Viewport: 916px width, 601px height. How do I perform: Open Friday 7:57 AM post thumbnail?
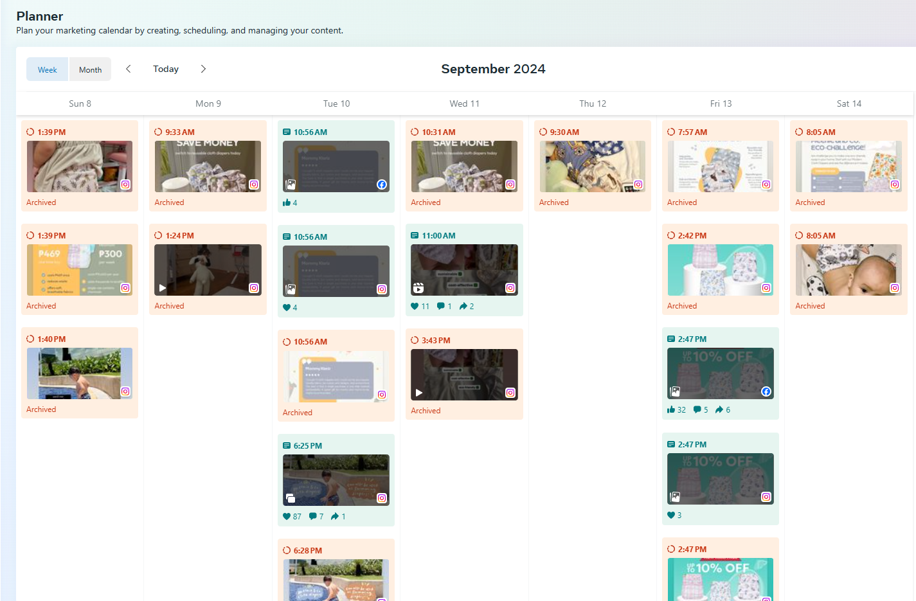point(721,166)
